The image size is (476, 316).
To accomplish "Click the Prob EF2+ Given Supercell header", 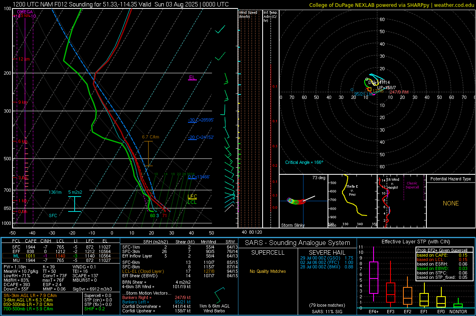I will coord(442,250).
